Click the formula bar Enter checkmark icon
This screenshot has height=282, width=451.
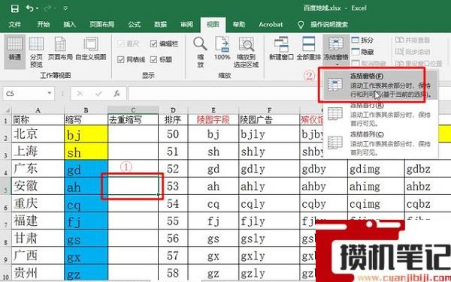[x=98, y=94]
